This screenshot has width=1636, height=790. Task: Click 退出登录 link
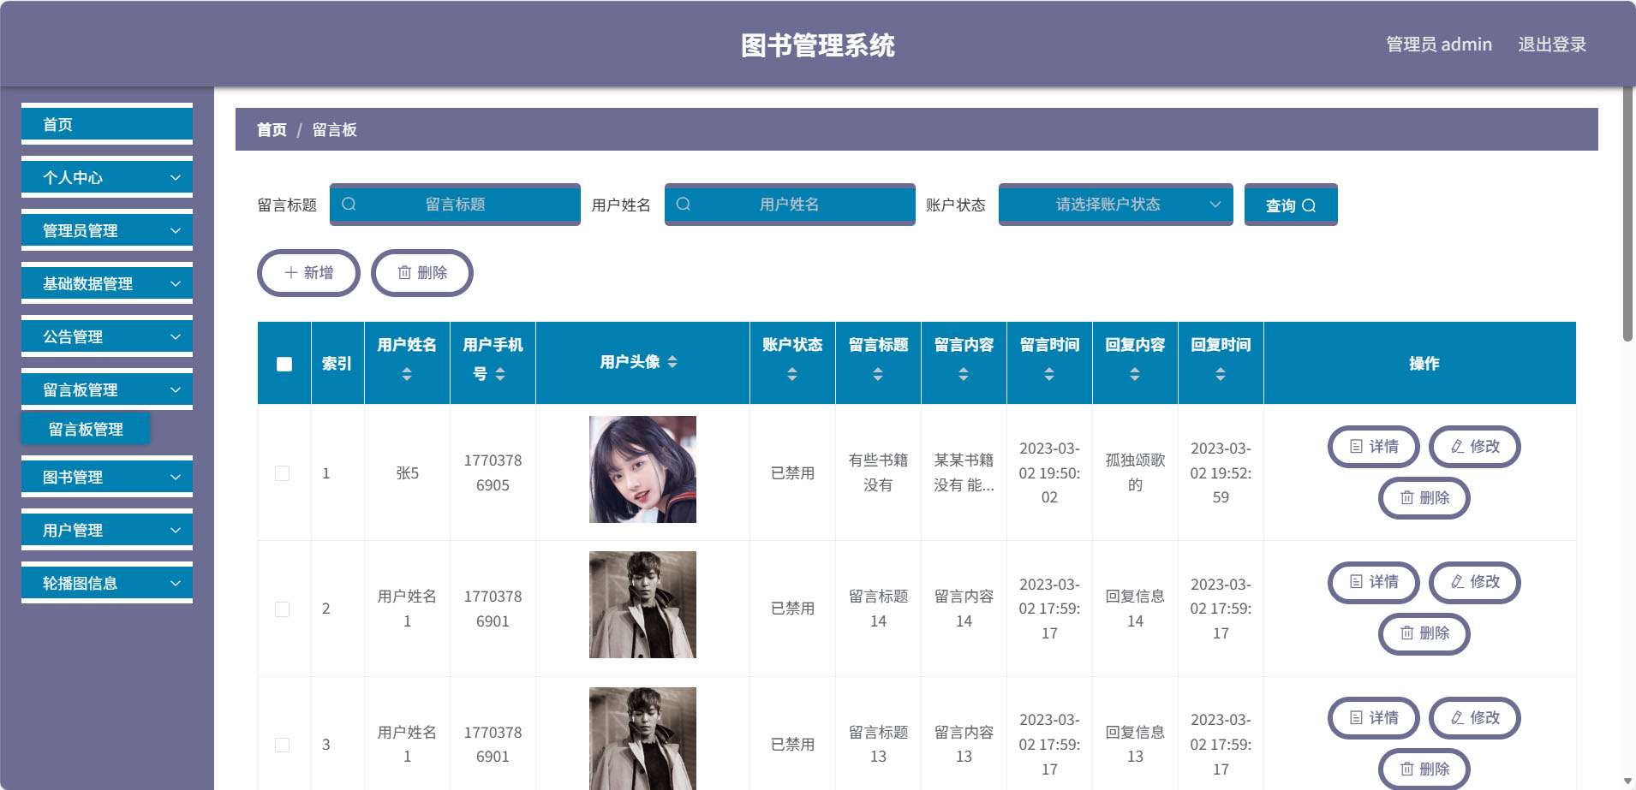point(1552,45)
